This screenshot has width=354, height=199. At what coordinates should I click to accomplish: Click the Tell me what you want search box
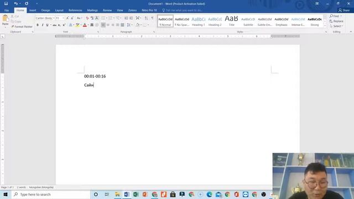tap(182, 11)
